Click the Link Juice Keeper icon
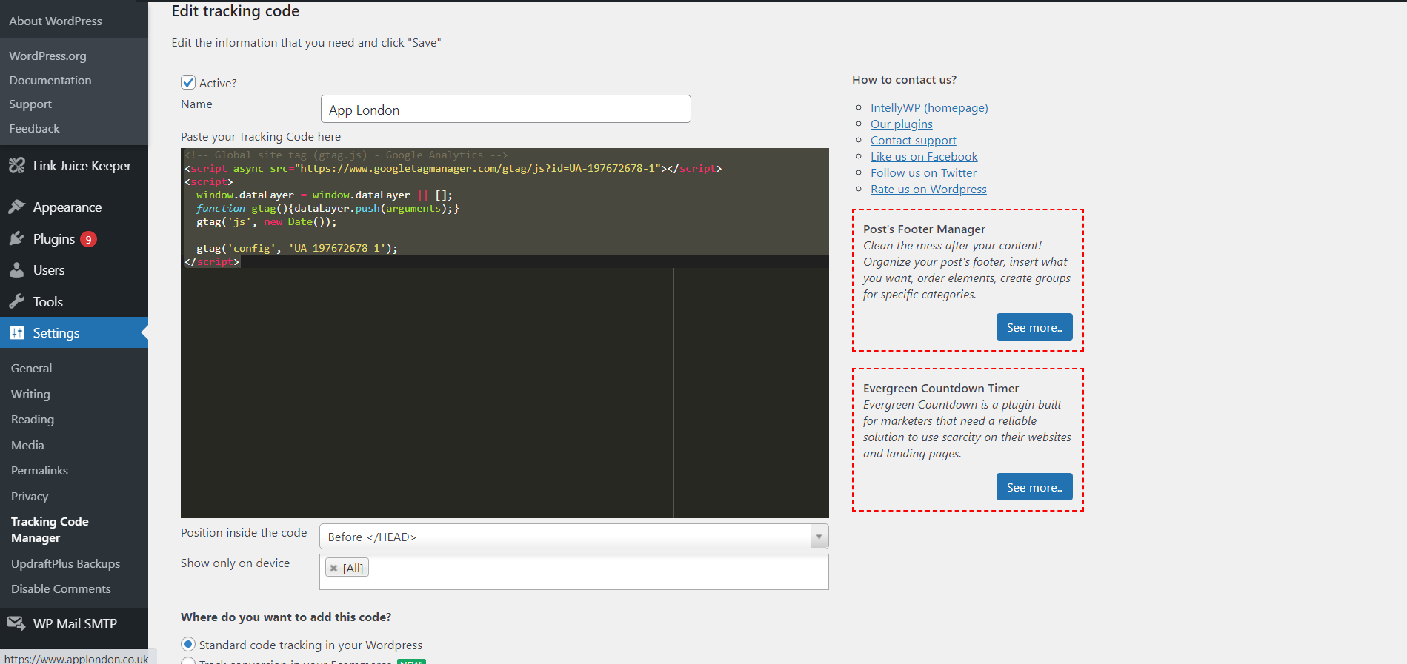The height and width of the screenshot is (664, 1407). (16, 166)
